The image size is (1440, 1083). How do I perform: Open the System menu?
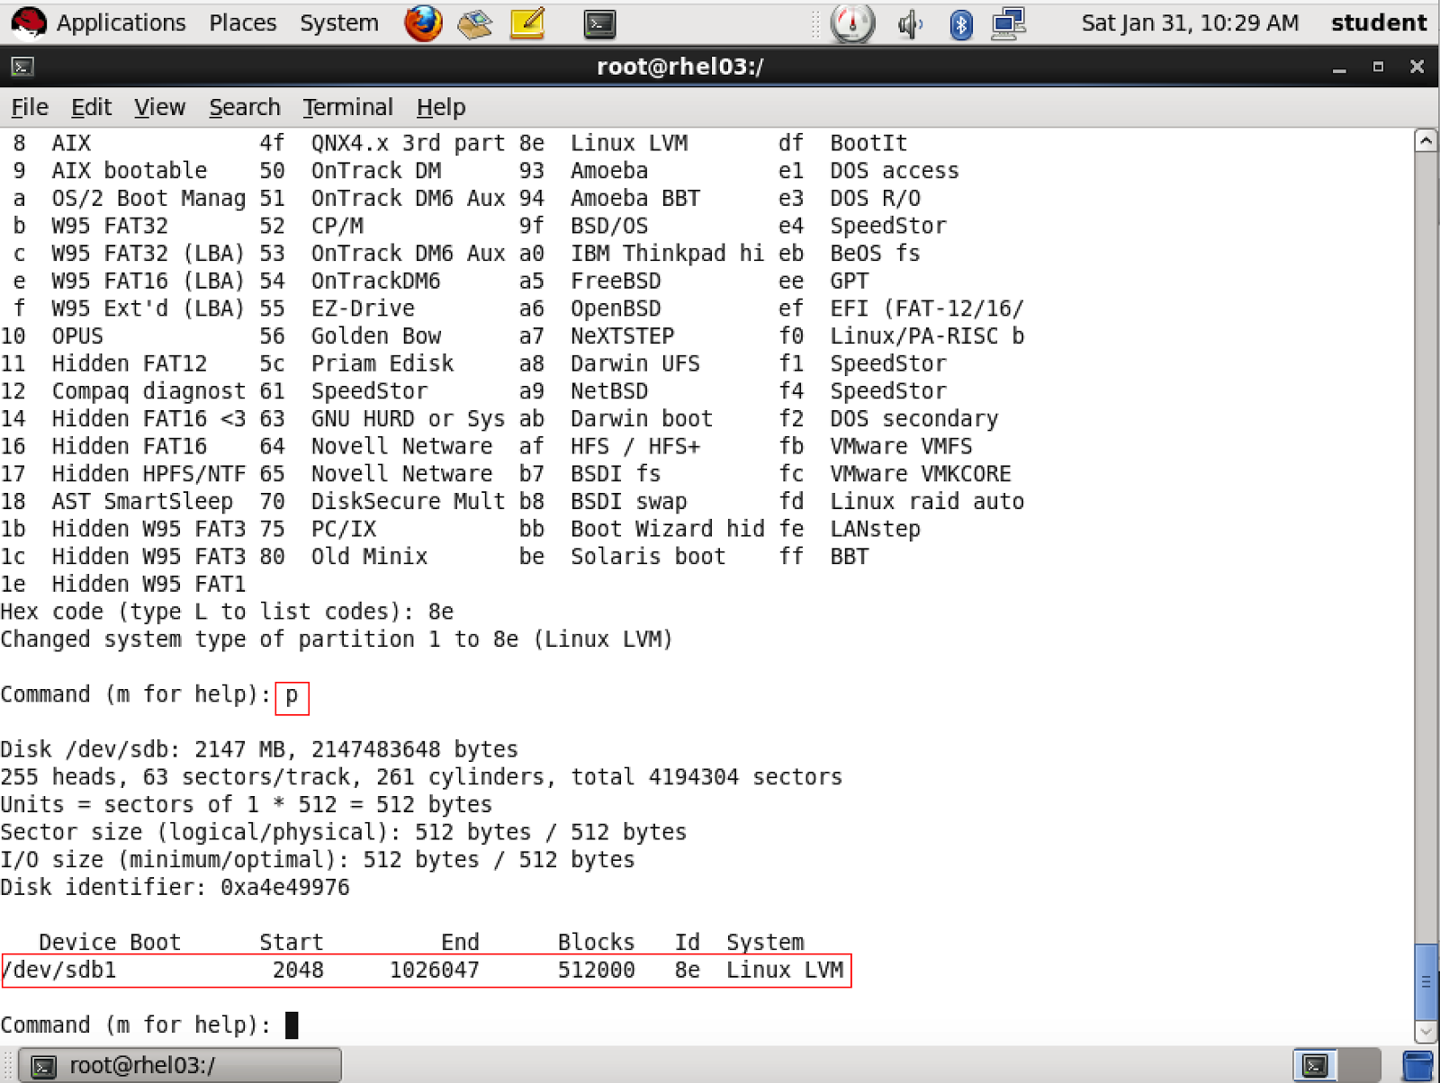click(x=339, y=22)
